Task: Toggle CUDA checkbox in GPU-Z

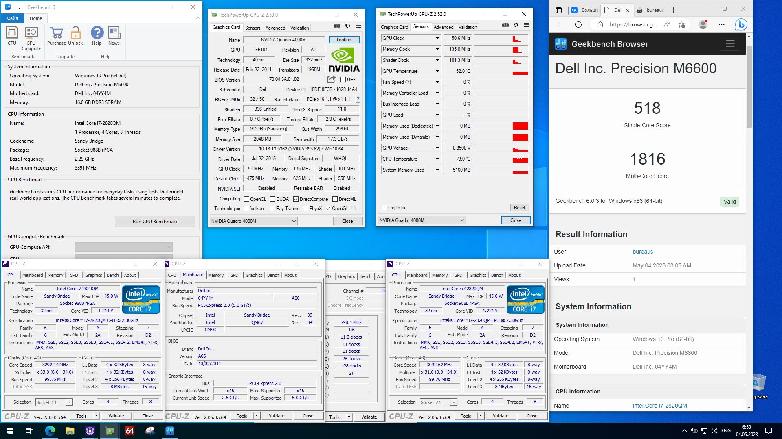Action: click(272, 199)
